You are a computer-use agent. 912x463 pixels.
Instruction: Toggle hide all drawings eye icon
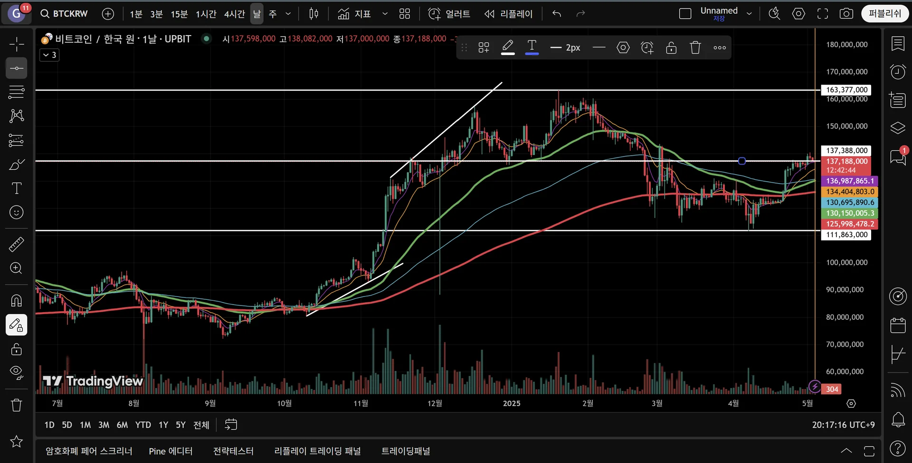tap(16, 373)
